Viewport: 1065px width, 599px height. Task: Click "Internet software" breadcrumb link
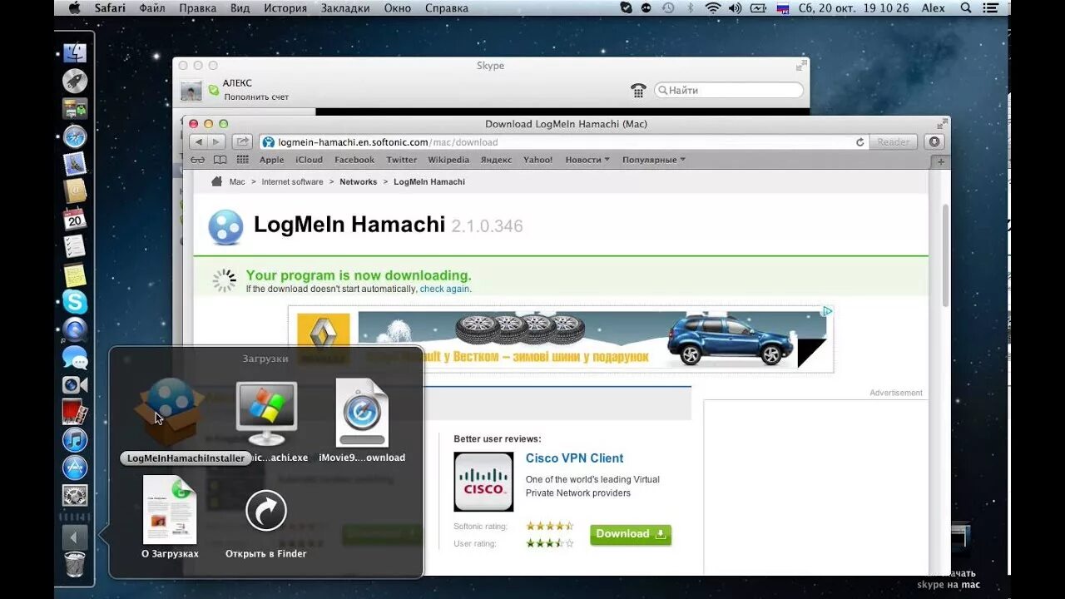coord(292,181)
